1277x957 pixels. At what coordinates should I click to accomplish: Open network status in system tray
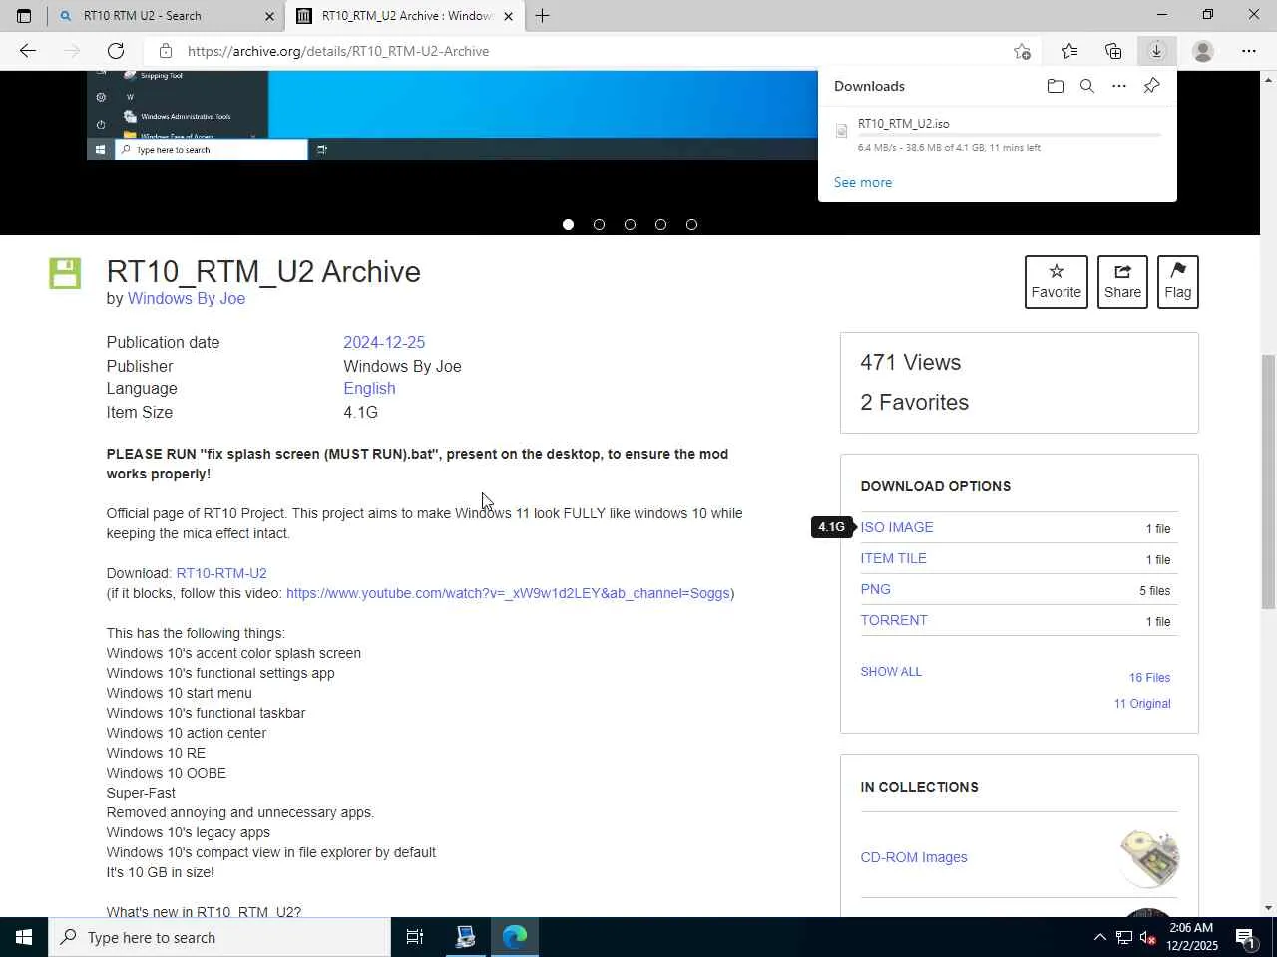click(x=1124, y=937)
